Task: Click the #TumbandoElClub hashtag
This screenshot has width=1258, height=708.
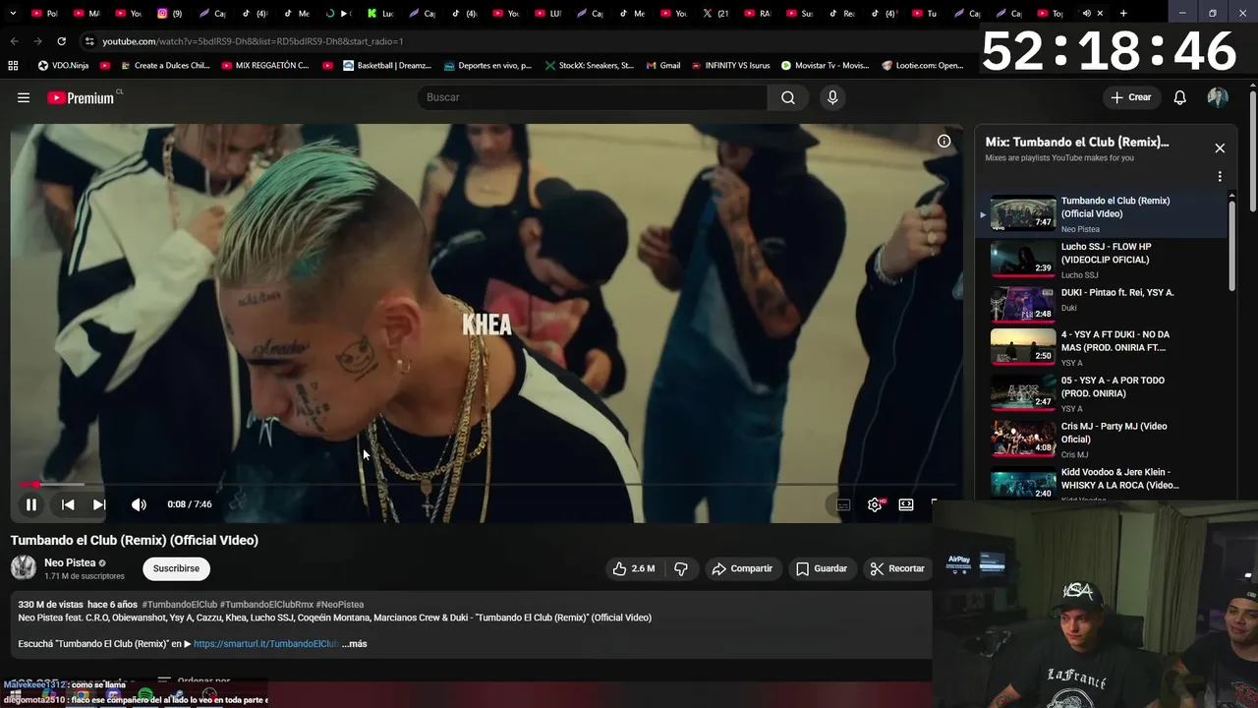Action: coord(179,605)
